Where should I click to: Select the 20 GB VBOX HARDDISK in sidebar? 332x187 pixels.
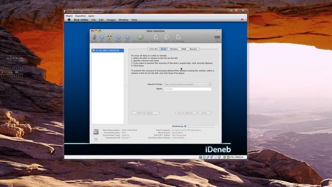pyautogui.click(x=108, y=50)
